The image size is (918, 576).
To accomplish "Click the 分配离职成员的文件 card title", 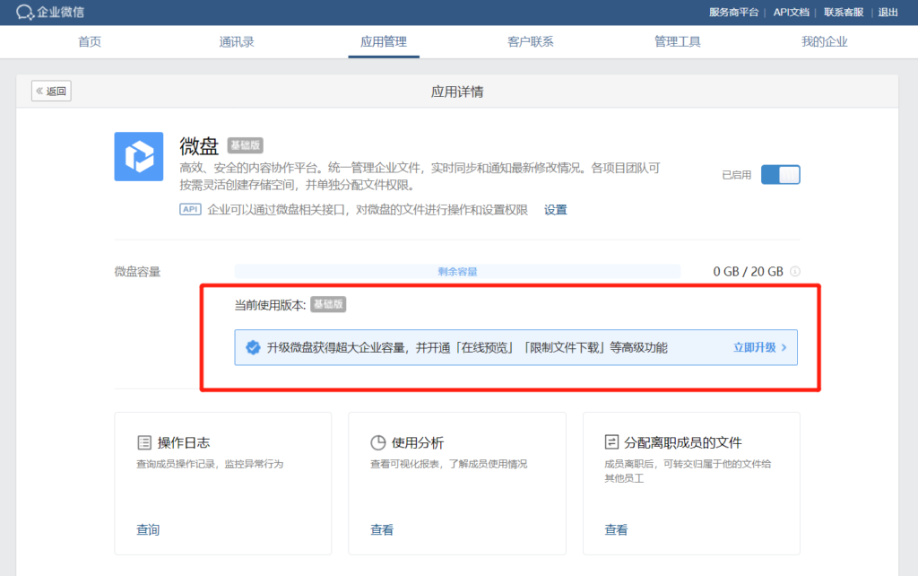I will [x=682, y=442].
